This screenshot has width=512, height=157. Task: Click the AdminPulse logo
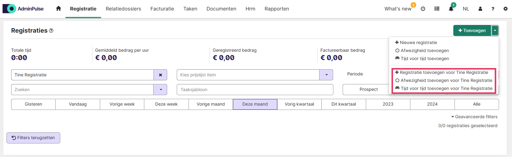click(23, 9)
